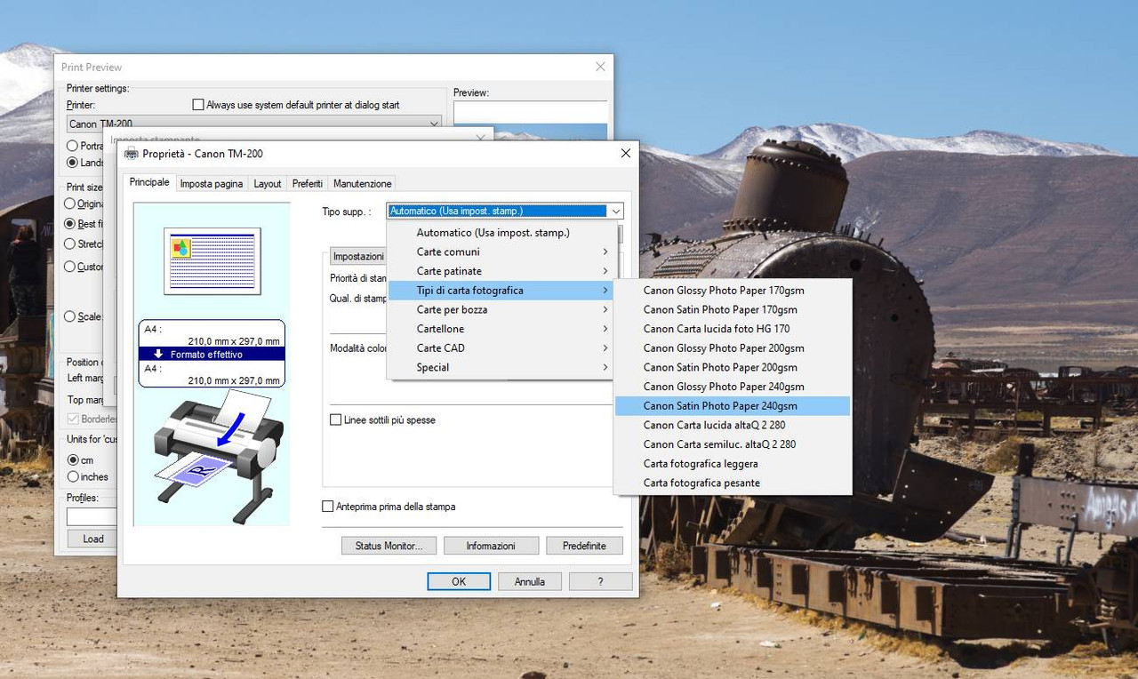Choose Canon Satin Photo Paper 240gsm

[x=733, y=406]
